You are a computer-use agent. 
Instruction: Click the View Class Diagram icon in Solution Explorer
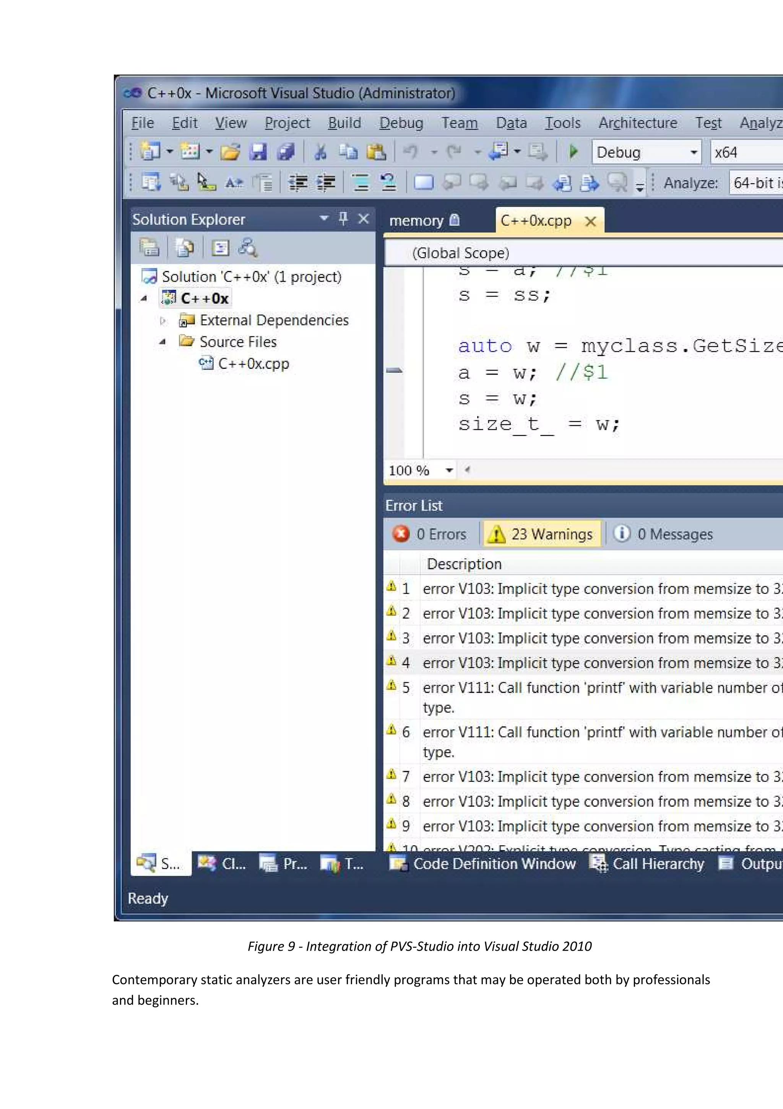point(247,248)
